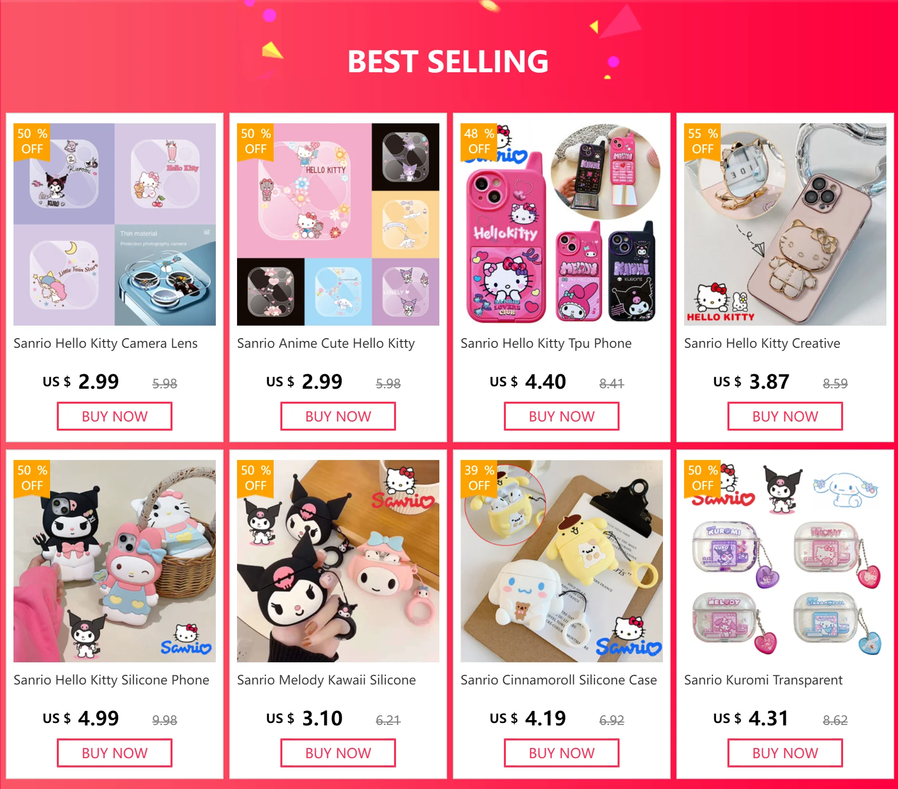Open Sanrio Melody Kawaii Silicone earbuds image

[x=338, y=561]
